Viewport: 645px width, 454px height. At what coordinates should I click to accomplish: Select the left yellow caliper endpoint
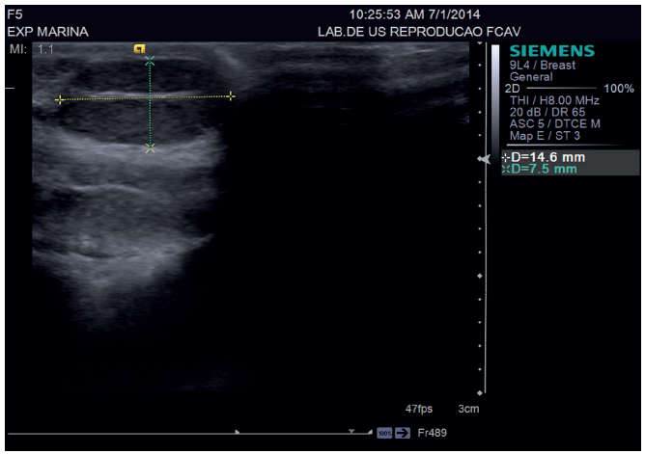(x=60, y=99)
